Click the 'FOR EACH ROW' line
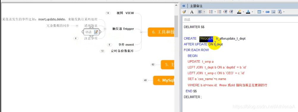 (x=196, y=50)
